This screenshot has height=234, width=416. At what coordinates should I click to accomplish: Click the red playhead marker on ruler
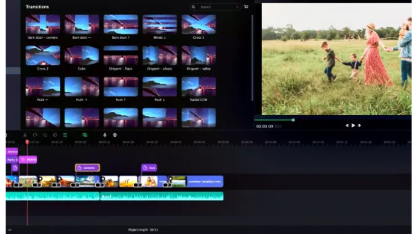point(27,142)
